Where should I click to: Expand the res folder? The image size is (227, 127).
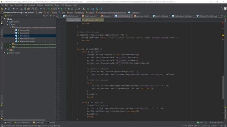coord(7,50)
